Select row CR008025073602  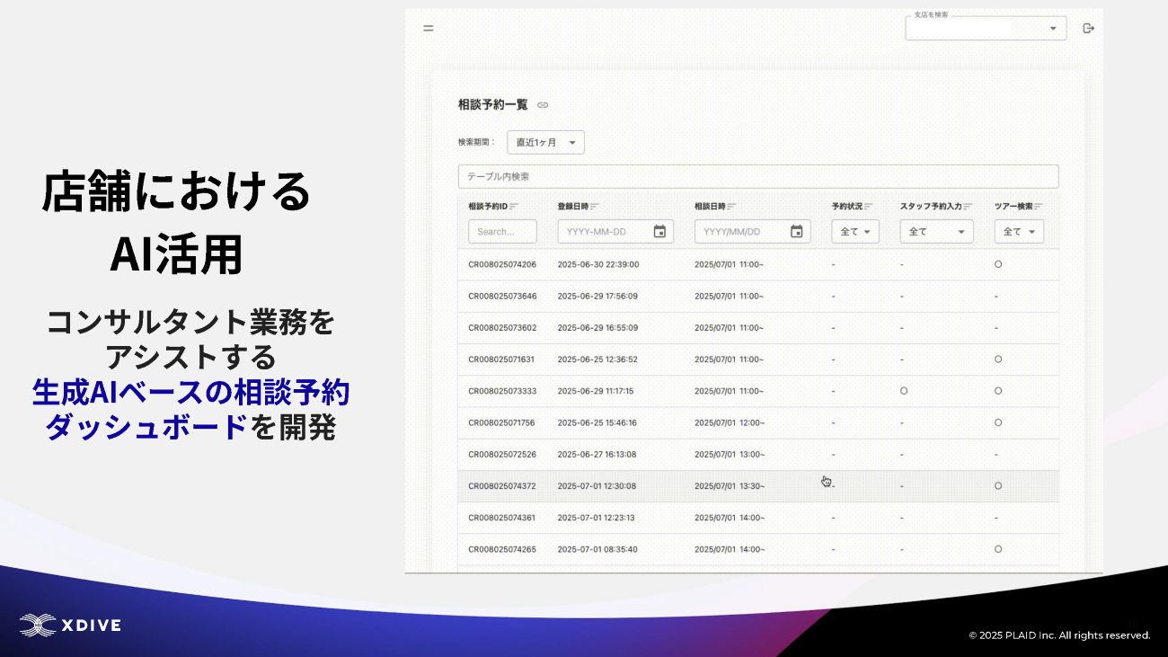[758, 327]
